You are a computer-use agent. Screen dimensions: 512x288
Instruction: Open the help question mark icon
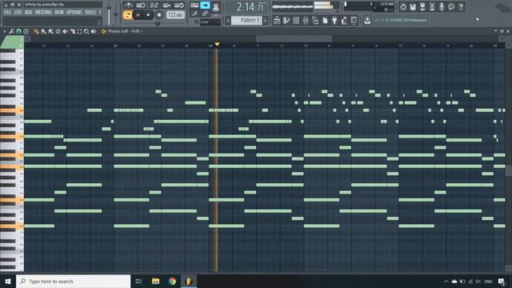461,7
